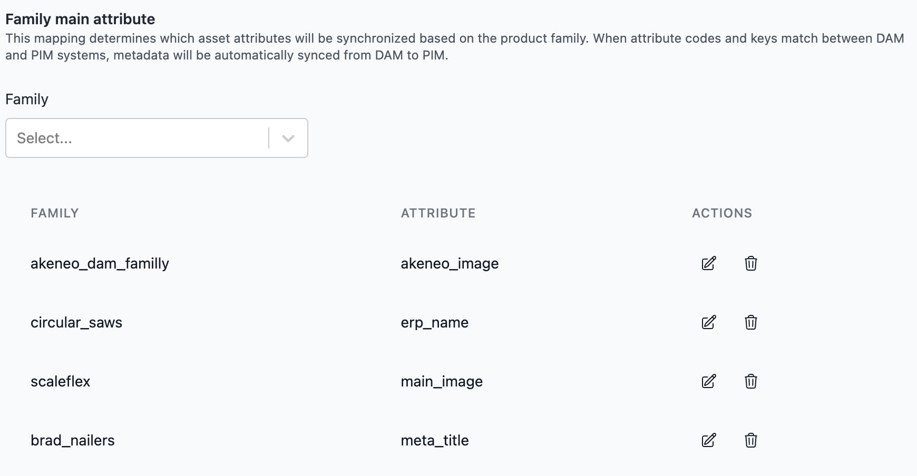917x476 pixels.
Task: Edit the akeneo_dam_familly mapping
Action: (x=709, y=263)
